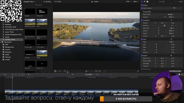Toggle viewer fullscreen arrows icon
This screenshot has height=103, width=184.
click(138, 71)
